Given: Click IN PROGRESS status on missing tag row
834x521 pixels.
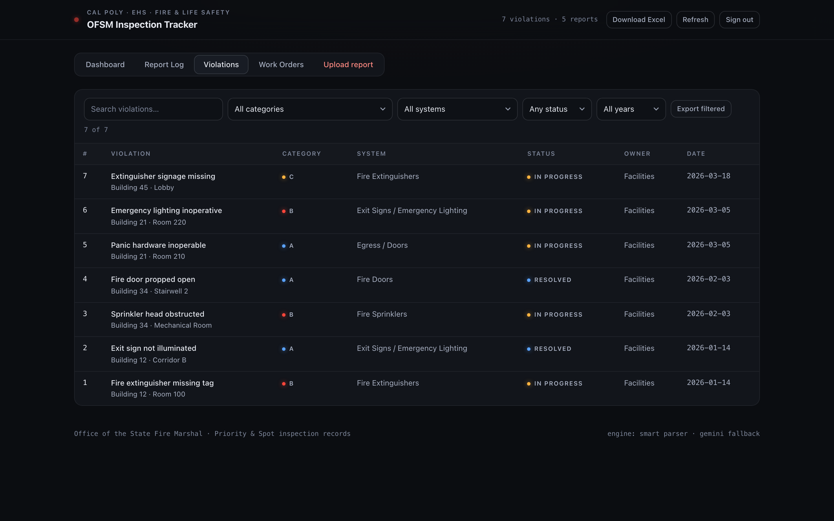Looking at the screenshot, I should [x=555, y=384].
